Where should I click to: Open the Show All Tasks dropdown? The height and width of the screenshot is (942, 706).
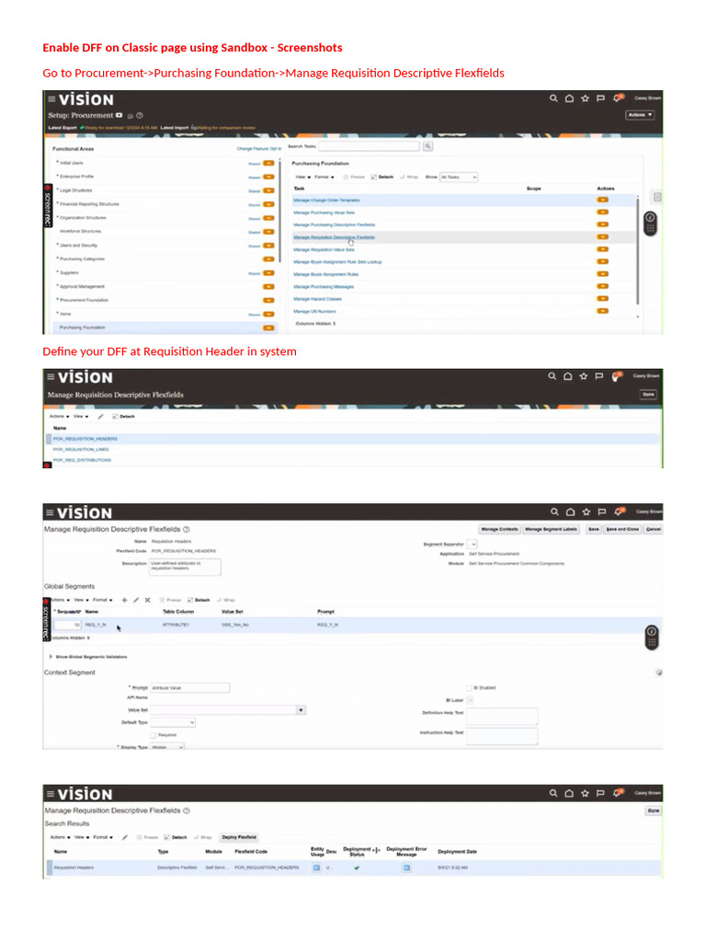pyautogui.click(x=459, y=178)
